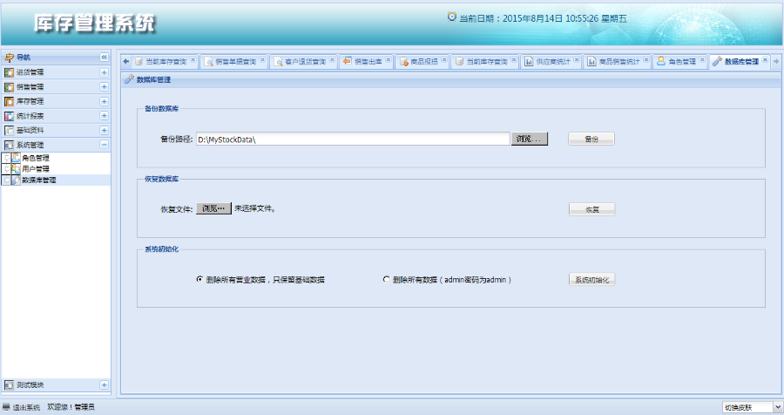This screenshot has height=415, width=784.
Task: Close the 商品报损 tab
Action: [x=444, y=59]
